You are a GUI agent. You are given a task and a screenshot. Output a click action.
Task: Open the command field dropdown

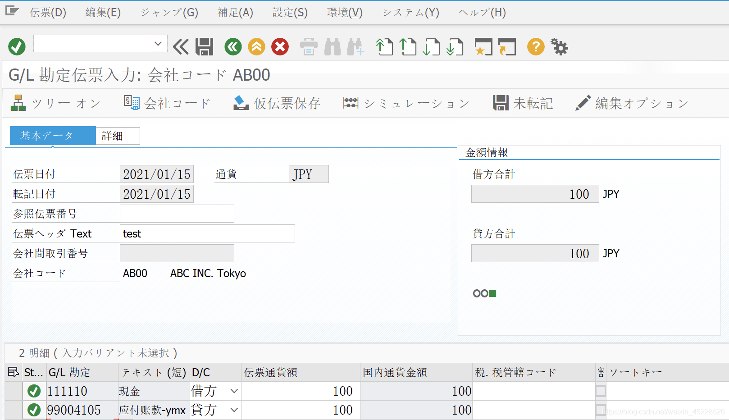click(x=158, y=44)
